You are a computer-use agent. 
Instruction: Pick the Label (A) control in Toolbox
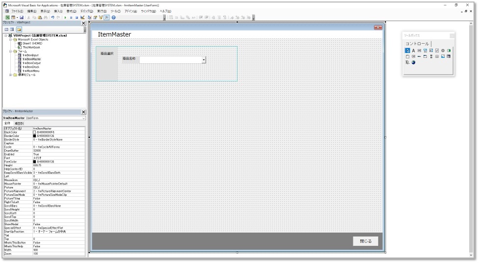[413, 51]
